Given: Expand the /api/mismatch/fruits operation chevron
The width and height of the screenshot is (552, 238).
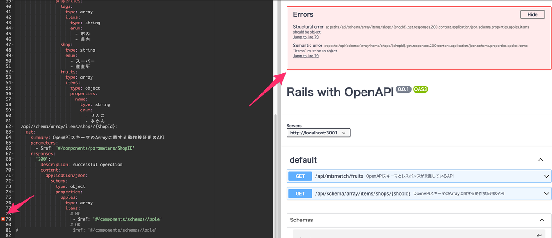Looking at the screenshot, I should click(546, 176).
